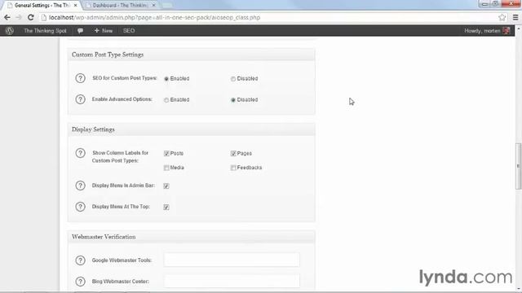
Task: Collapse the Display Settings header
Action: click(192, 129)
